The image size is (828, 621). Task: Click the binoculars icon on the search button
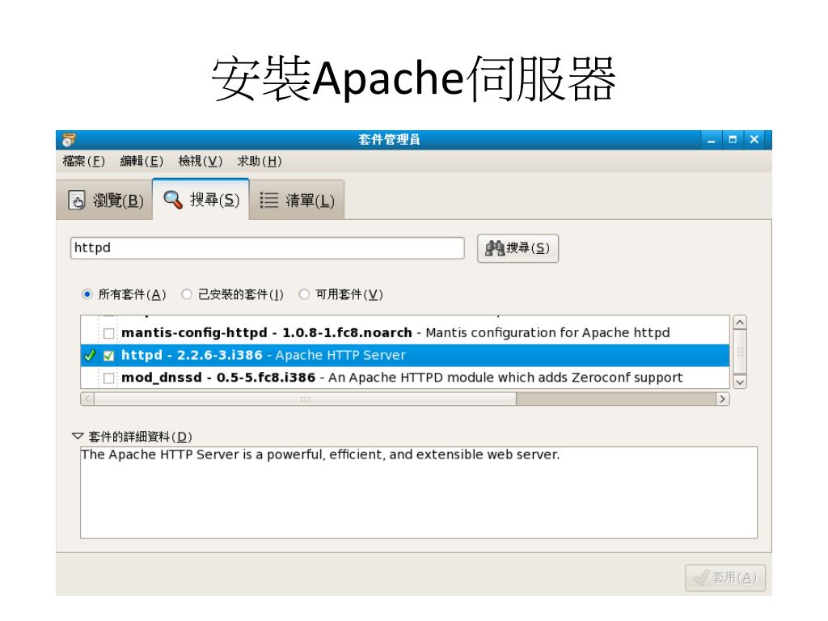point(494,247)
